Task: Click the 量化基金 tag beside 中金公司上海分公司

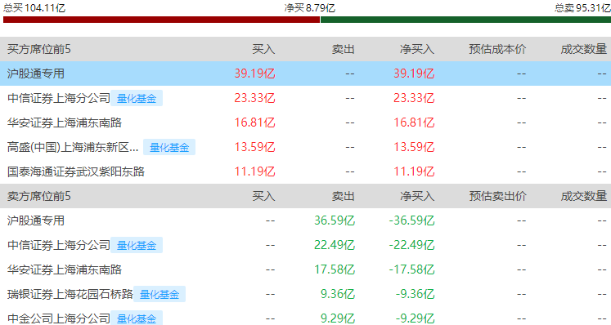Action: [137, 318]
